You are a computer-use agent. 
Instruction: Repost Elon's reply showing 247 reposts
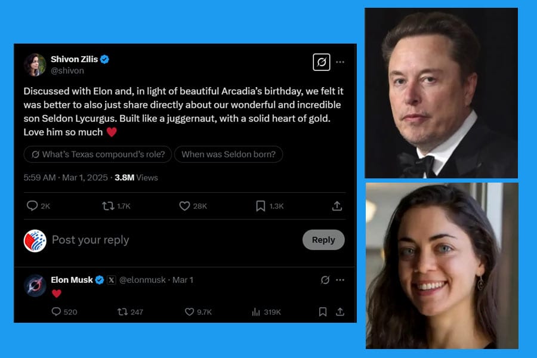click(x=124, y=311)
